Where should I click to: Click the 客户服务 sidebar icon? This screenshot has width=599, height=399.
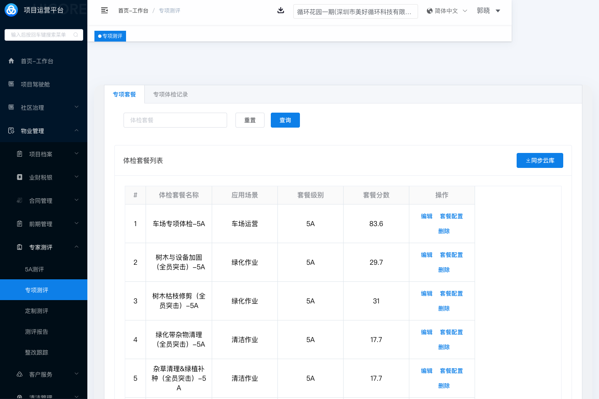(20, 374)
